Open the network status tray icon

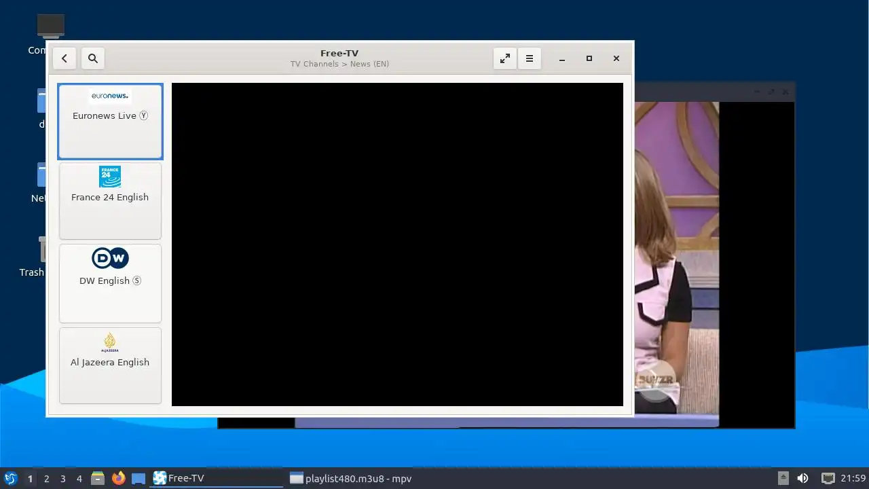click(828, 478)
